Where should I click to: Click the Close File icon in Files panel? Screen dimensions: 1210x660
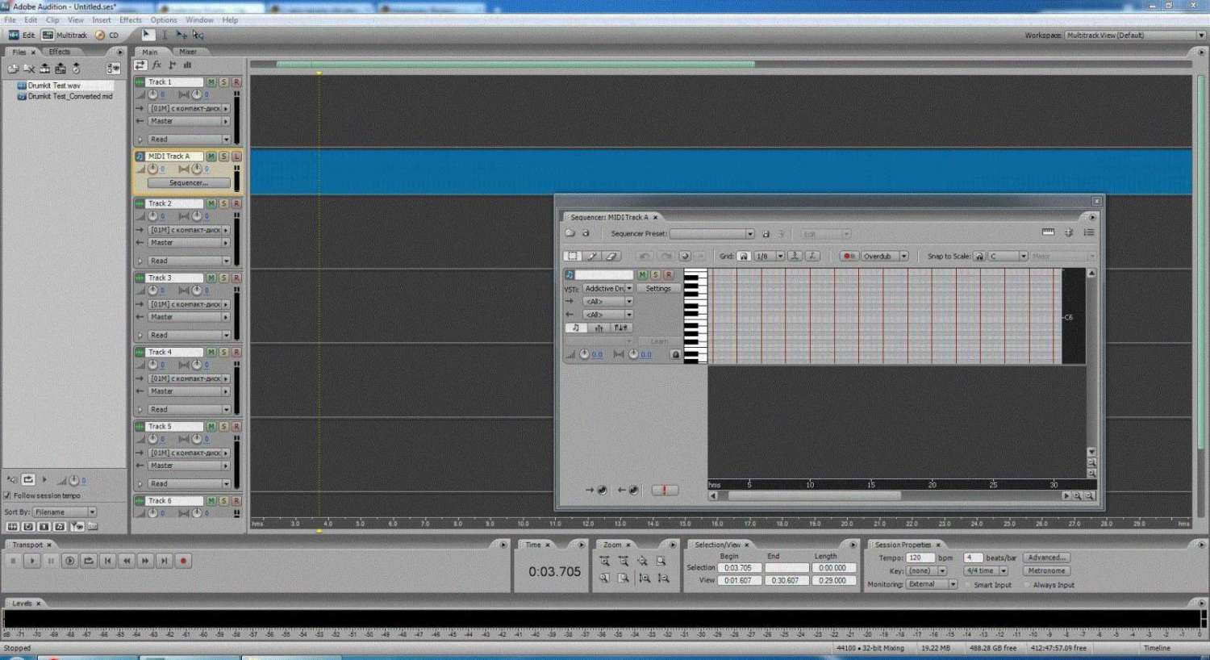tap(29, 69)
